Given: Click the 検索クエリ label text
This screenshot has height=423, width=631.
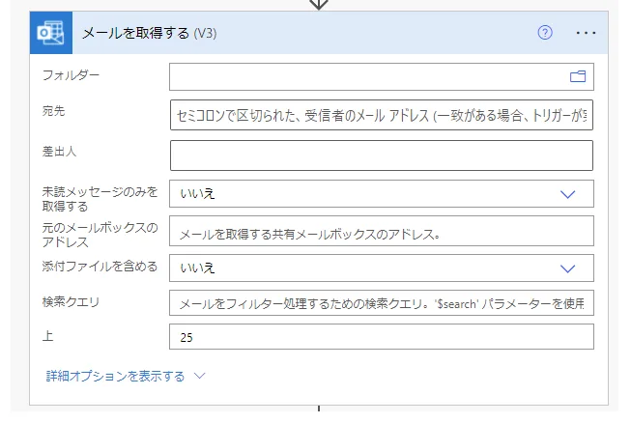Looking at the screenshot, I should pyautogui.click(x=72, y=301).
